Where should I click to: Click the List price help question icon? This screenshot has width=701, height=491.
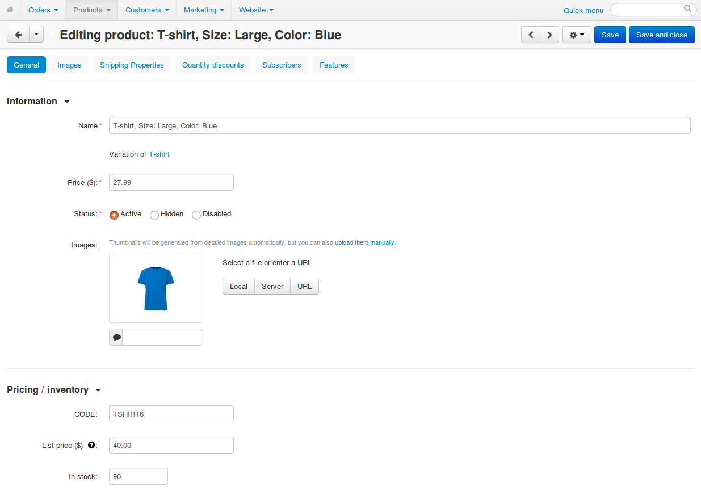tap(91, 445)
